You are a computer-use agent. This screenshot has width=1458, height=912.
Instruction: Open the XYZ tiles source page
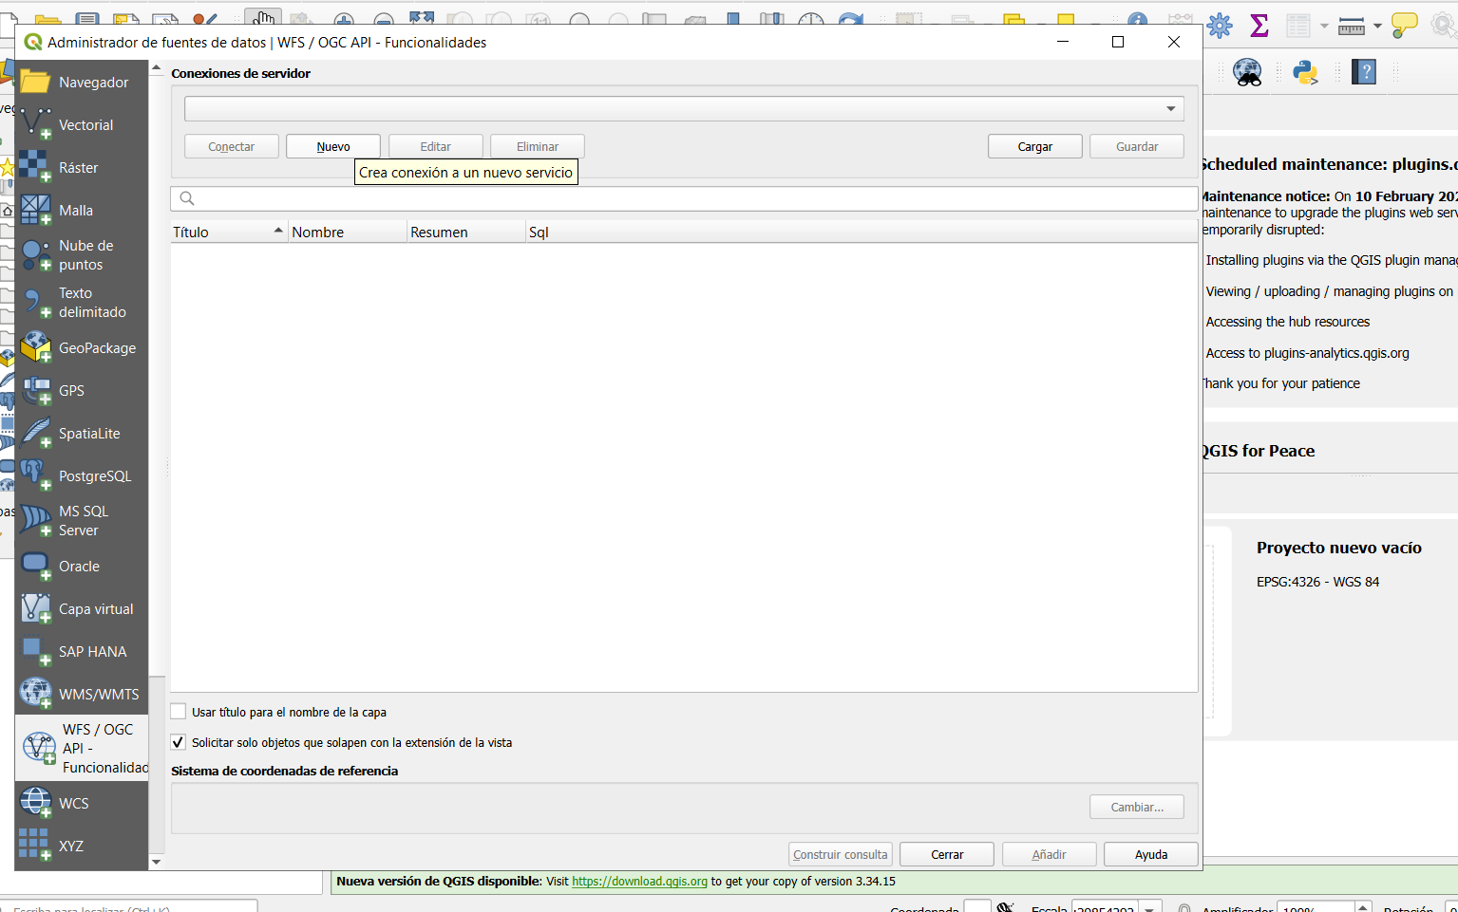[82, 847]
